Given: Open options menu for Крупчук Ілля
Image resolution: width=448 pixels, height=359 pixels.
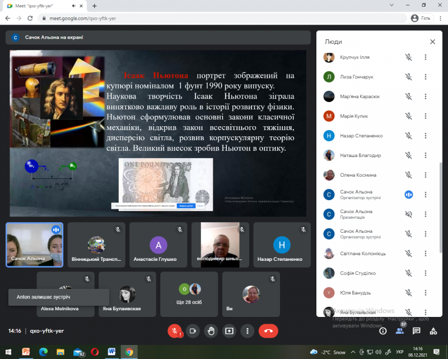Looking at the screenshot, I should point(426,57).
